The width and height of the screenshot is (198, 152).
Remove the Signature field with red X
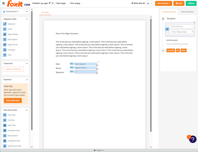[x=98, y=69]
